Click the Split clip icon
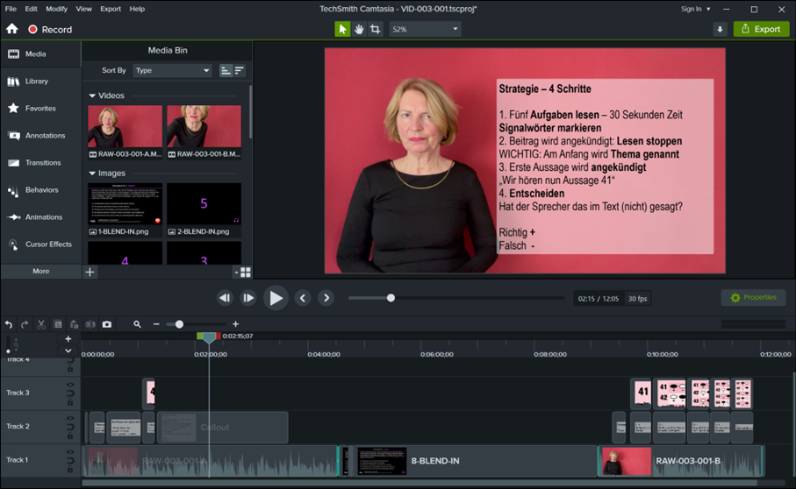 tap(90, 324)
